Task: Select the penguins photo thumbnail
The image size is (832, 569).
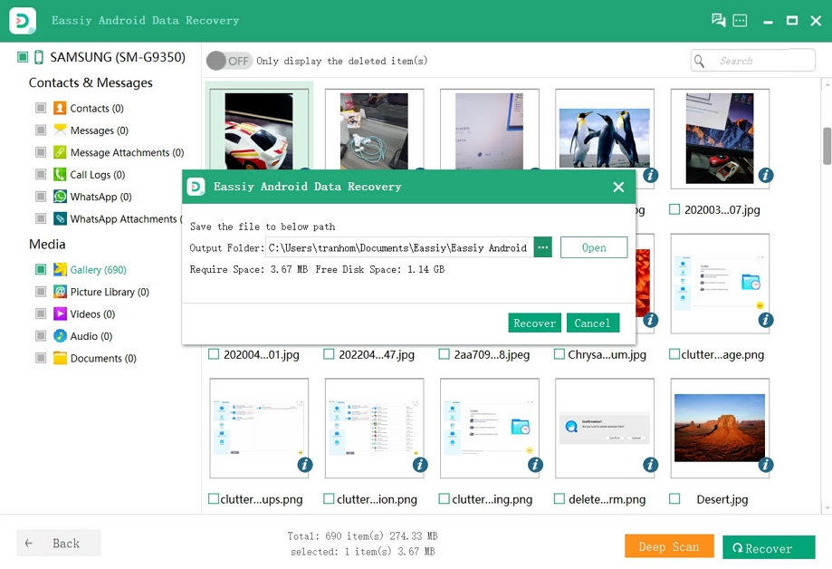Action: 605,138
